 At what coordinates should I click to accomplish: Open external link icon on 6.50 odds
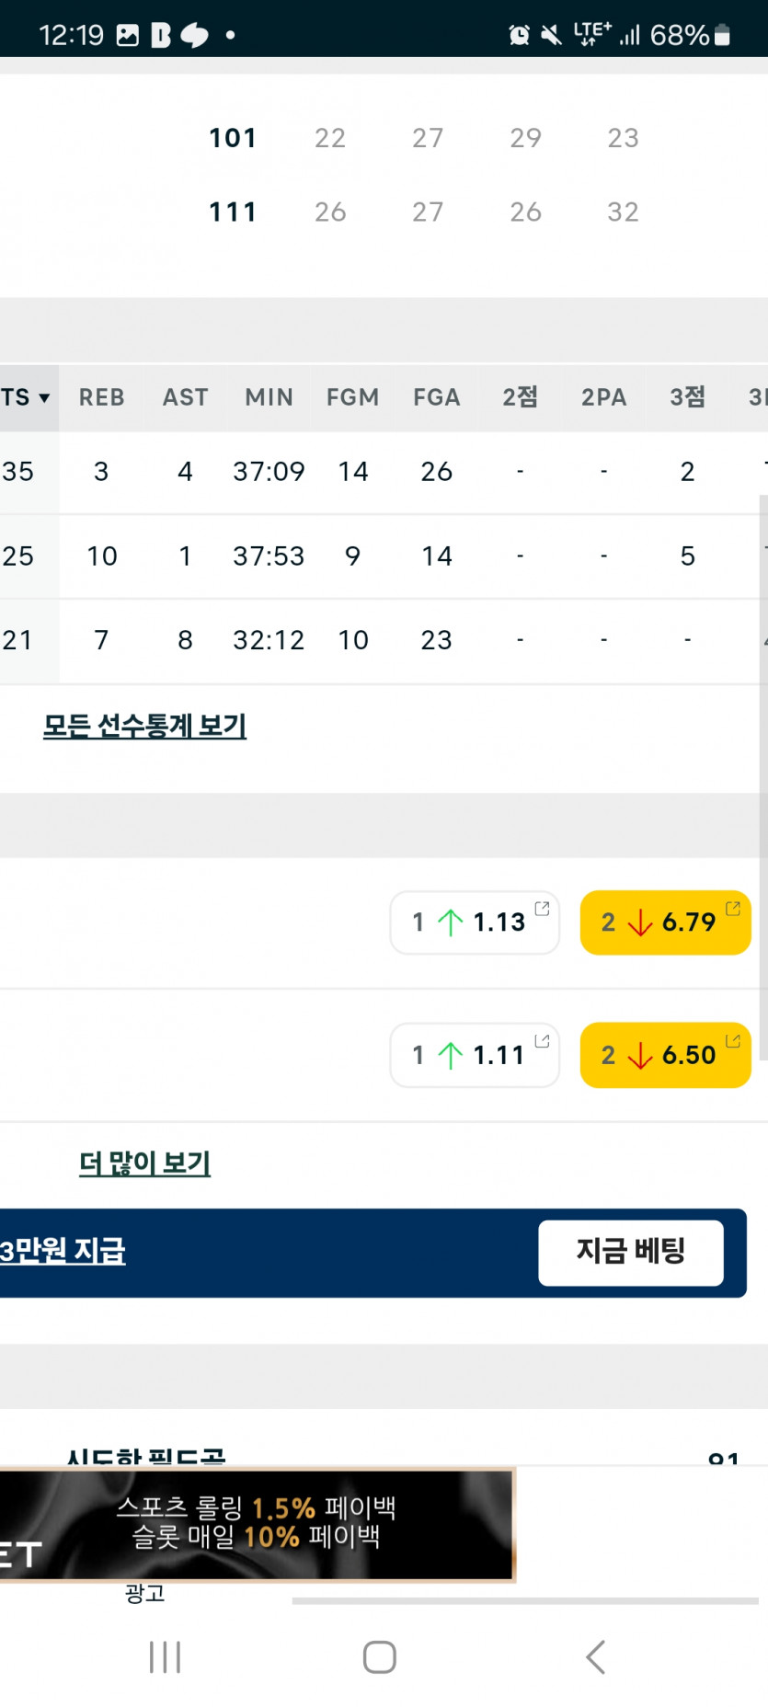click(733, 1041)
